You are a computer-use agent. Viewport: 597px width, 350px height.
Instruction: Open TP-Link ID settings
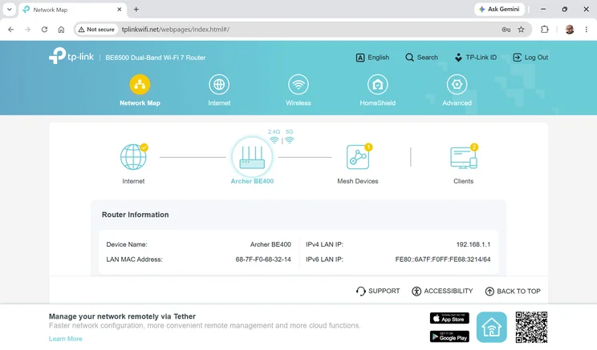pyautogui.click(x=476, y=58)
